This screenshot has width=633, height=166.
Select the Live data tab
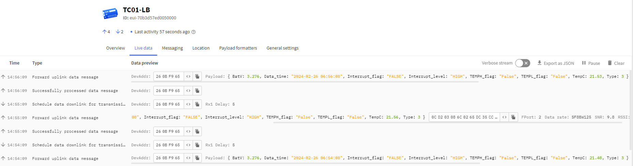144,48
